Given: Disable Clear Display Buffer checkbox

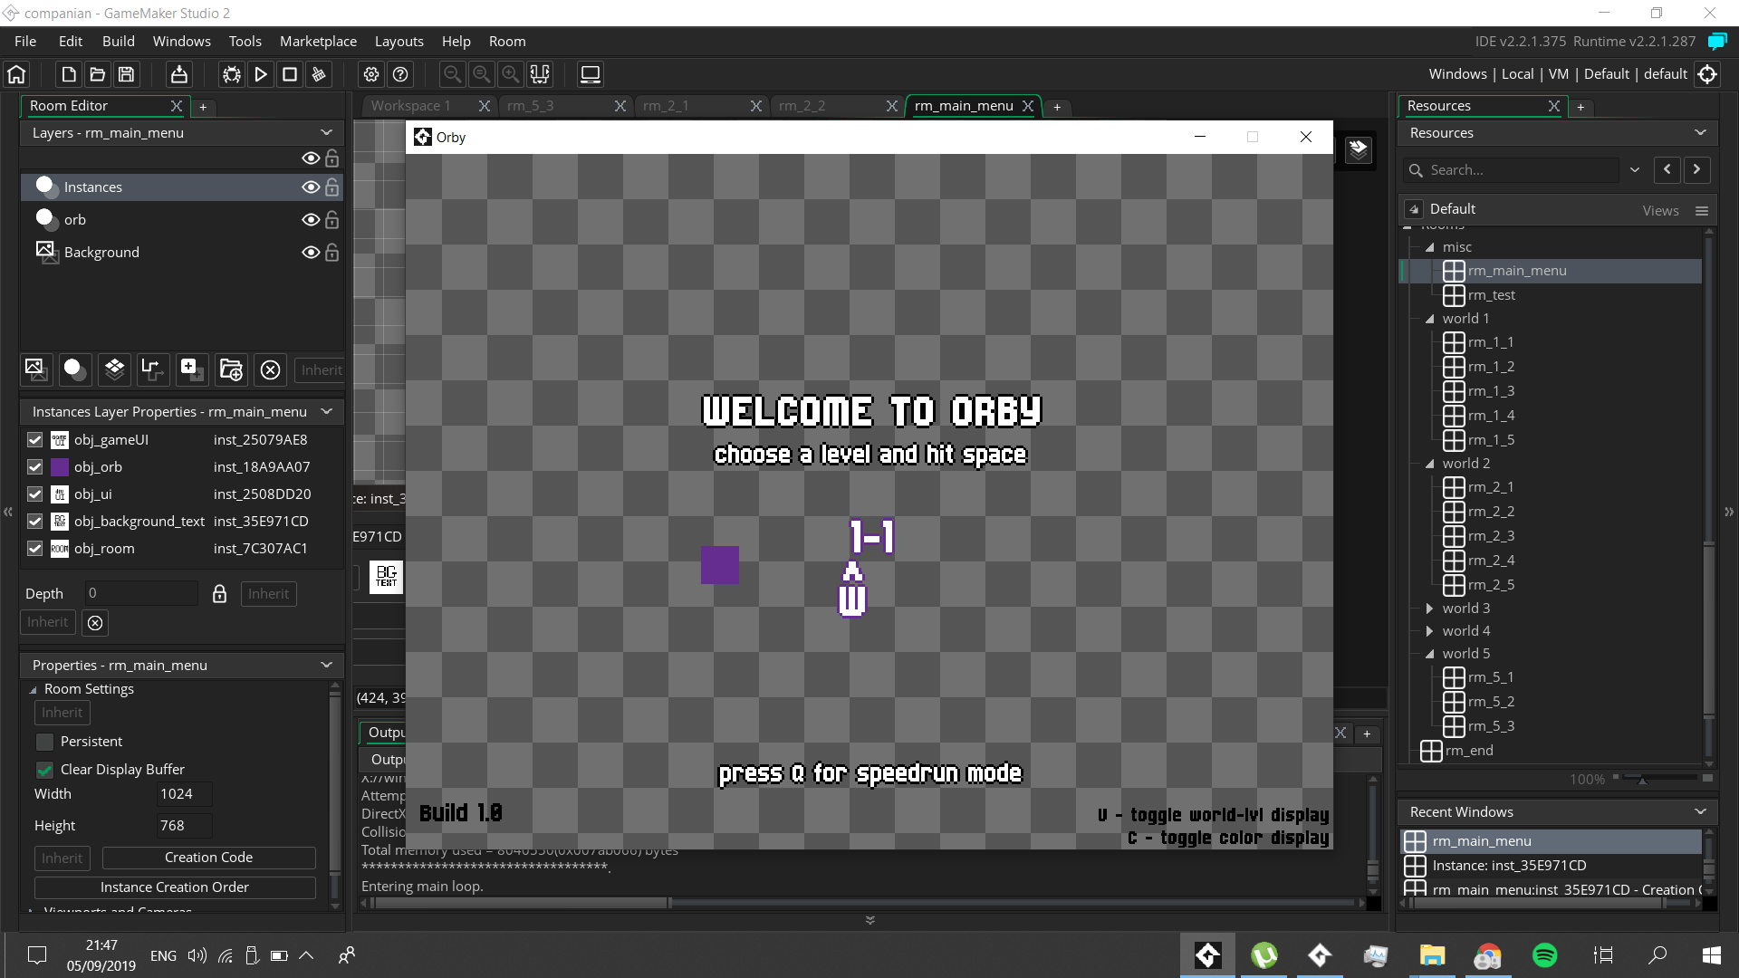Looking at the screenshot, I should click(x=44, y=770).
